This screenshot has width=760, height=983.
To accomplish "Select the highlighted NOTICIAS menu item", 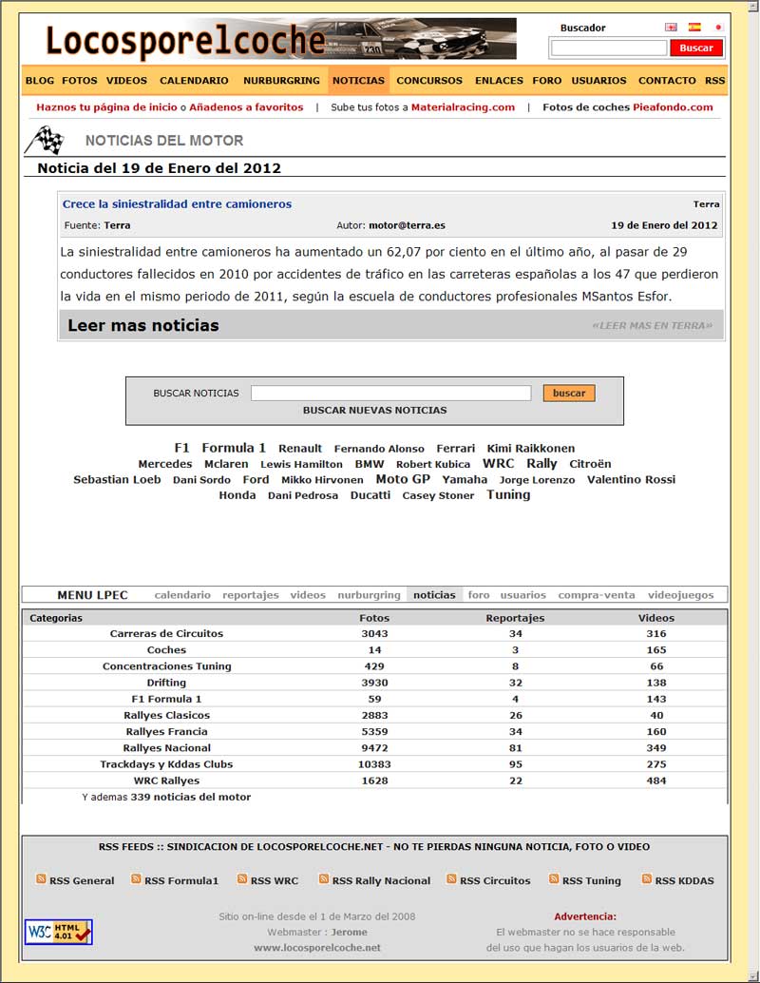I will [358, 80].
